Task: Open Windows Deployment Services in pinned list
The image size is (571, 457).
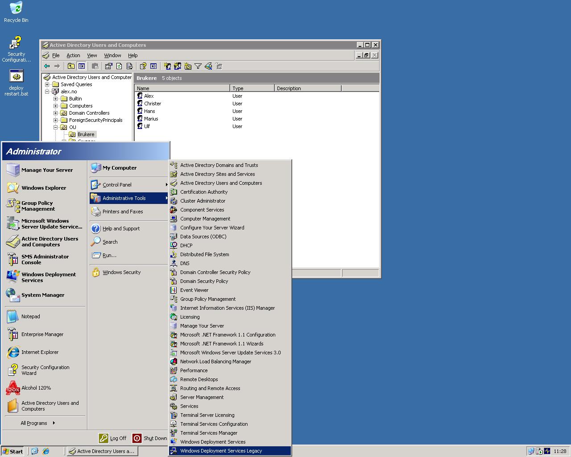Action: point(45,277)
